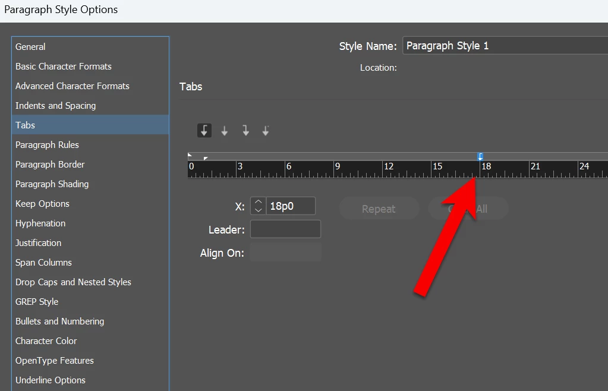Viewport: 608px width, 391px height.
Task: Click the left indent marker on ruler
Action: coord(206,158)
